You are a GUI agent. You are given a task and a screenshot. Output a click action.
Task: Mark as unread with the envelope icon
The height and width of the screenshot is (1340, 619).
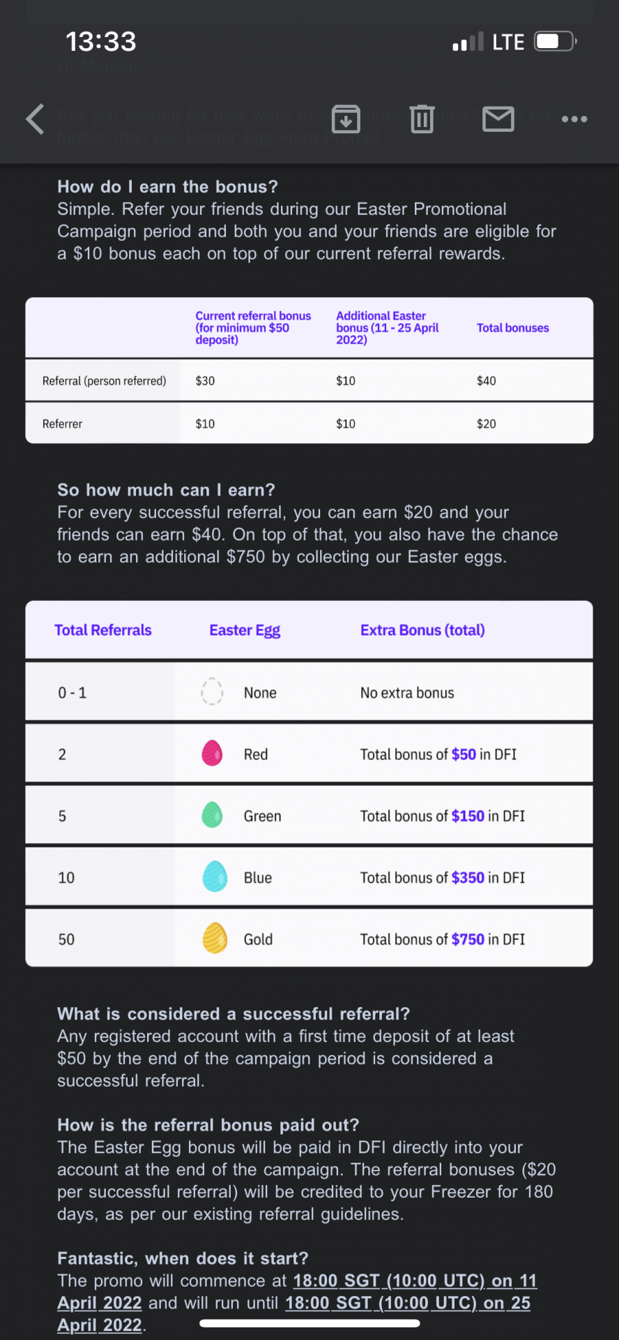point(498,119)
